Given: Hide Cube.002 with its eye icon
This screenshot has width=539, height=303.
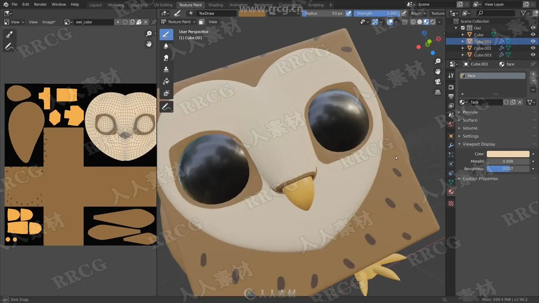Looking at the screenshot, I should point(533,48).
